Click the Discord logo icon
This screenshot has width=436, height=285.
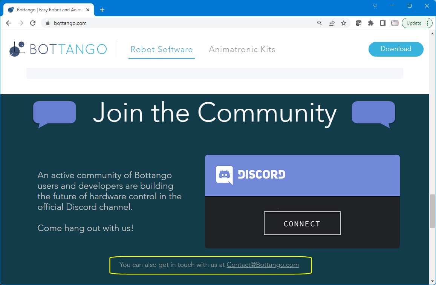pyautogui.click(x=224, y=175)
